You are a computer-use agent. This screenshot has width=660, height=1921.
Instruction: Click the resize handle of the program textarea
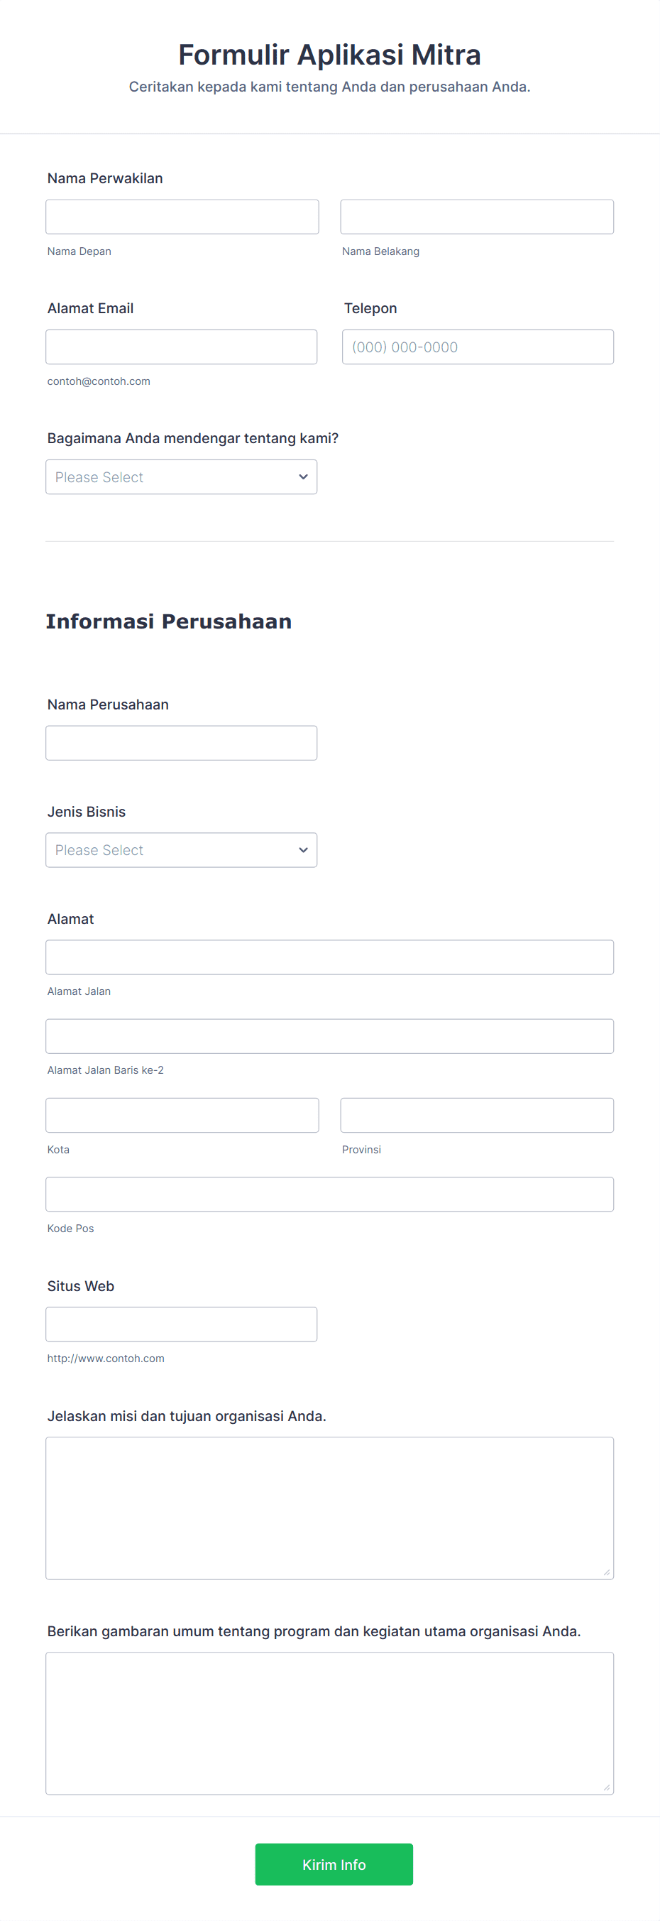point(608,1788)
